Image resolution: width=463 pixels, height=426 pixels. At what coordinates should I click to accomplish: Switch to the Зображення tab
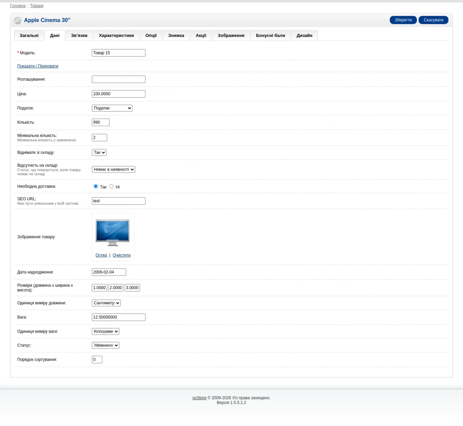point(231,35)
